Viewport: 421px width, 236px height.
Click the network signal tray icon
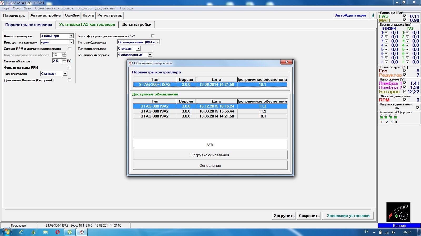[x=387, y=232]
